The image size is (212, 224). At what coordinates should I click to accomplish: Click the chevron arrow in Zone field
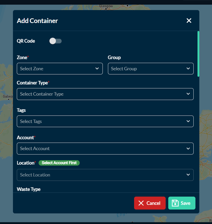(97, 69)
